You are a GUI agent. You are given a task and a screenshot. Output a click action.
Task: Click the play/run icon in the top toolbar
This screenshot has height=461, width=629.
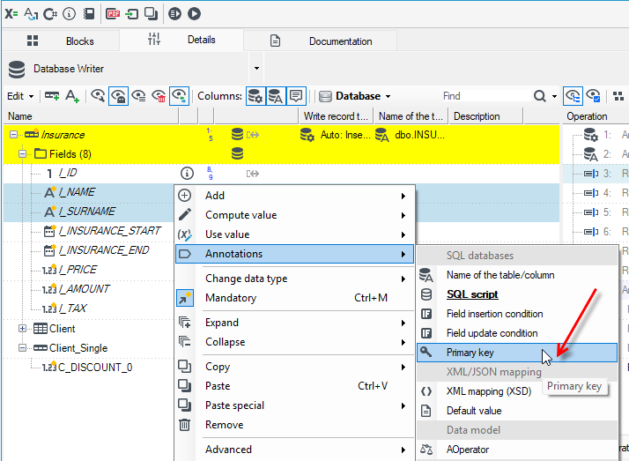(x=194, y=14)
